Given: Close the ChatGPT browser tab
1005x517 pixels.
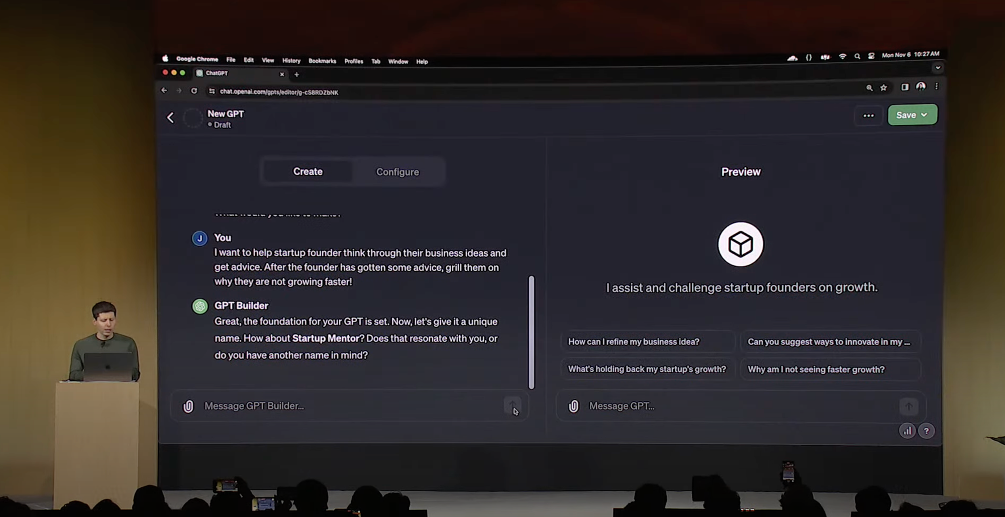Looking at the screenshot, I should pyautogui.click(x=282, y=74).
